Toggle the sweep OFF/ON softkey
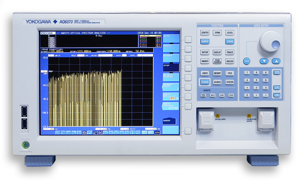This screenshot has height=182, width=304. (x=171, y=97)
